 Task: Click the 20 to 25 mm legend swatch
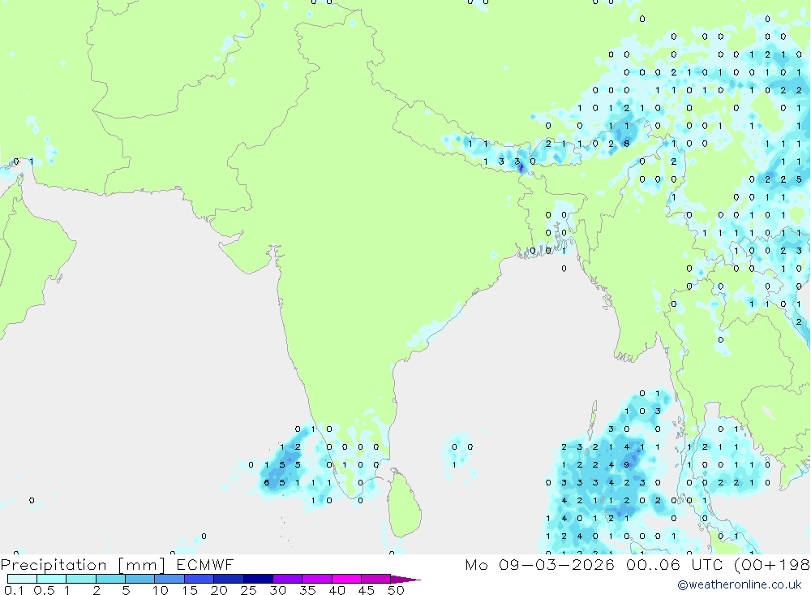[x=229, y=579]
